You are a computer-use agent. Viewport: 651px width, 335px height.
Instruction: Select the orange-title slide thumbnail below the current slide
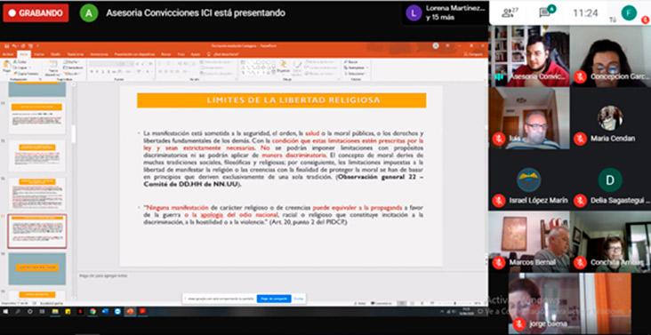point(37,268)
